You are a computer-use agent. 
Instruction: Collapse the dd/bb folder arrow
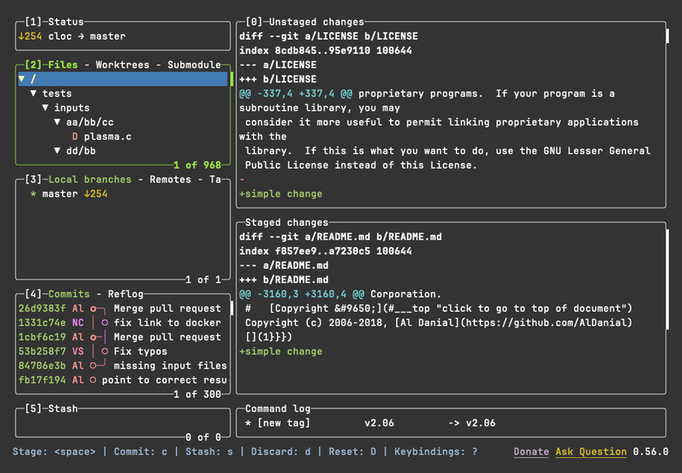[x=57, y=150]
